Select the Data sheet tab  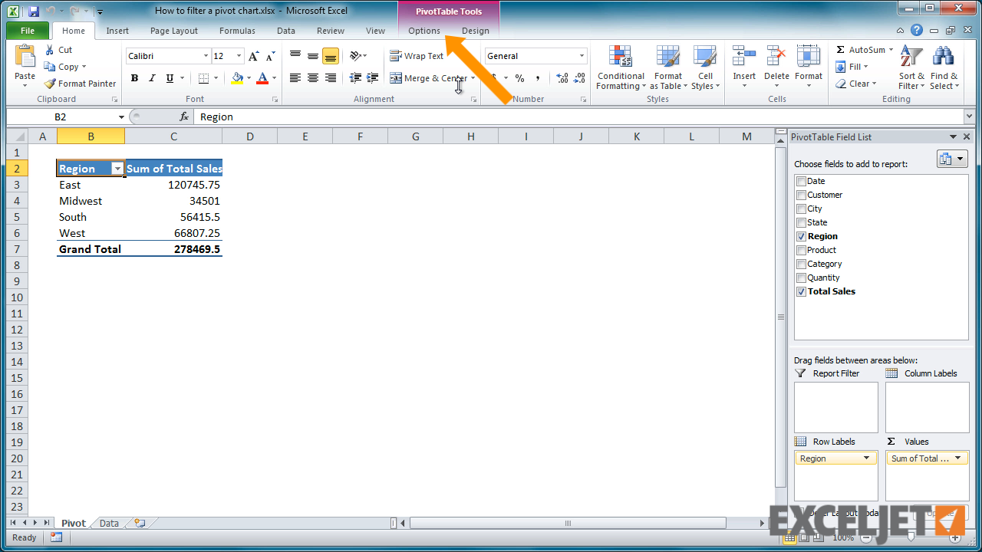(x=107, y=522)
